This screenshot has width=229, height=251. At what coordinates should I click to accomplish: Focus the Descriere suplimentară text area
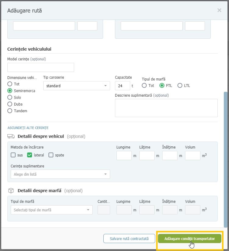tap(166, 108)
